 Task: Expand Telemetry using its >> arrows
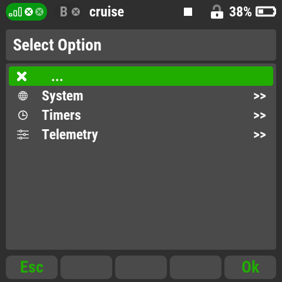pyautogui.click(x=260, y=135)
